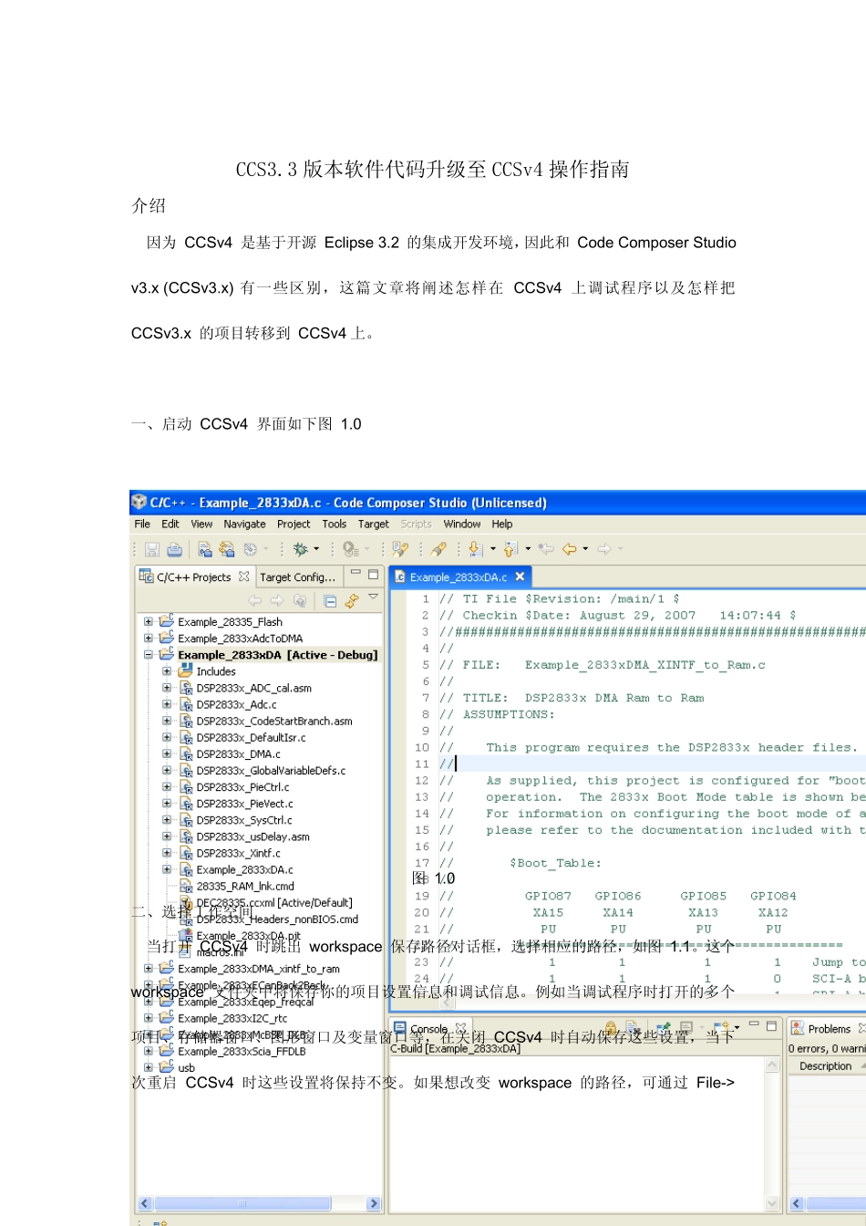Click the projects panel horizontal scrollbar

tap(241, 1203)
